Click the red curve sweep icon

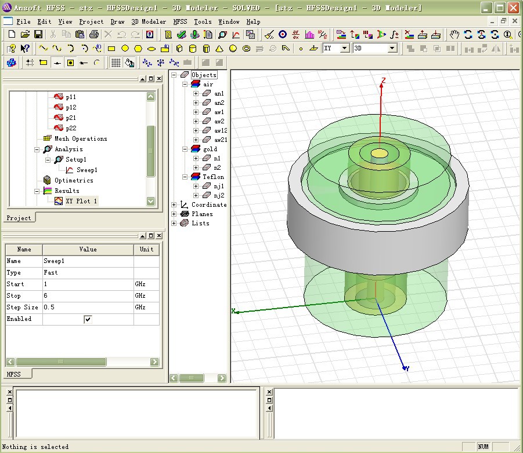[236, 34]
